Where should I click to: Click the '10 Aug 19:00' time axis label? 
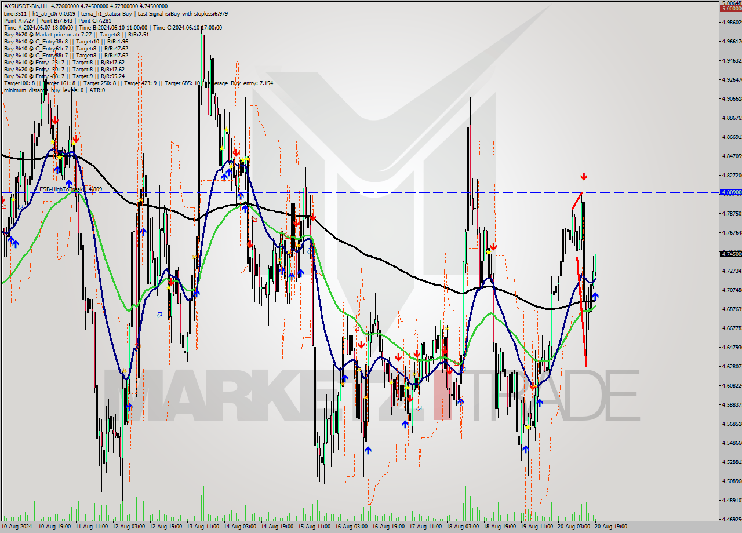[54, 527]
